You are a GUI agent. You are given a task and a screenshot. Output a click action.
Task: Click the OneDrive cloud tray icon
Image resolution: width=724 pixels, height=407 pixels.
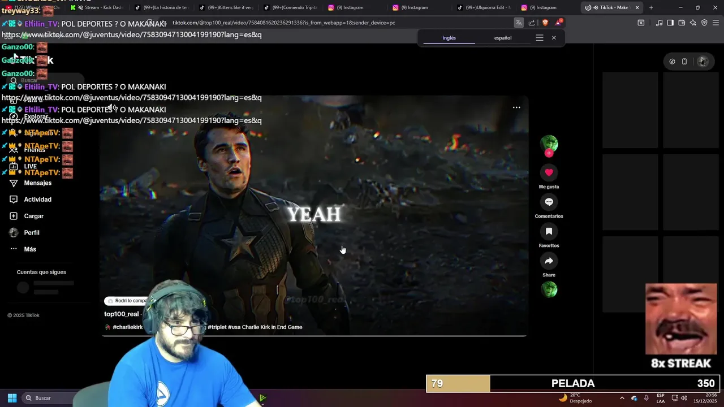[634, 398]
